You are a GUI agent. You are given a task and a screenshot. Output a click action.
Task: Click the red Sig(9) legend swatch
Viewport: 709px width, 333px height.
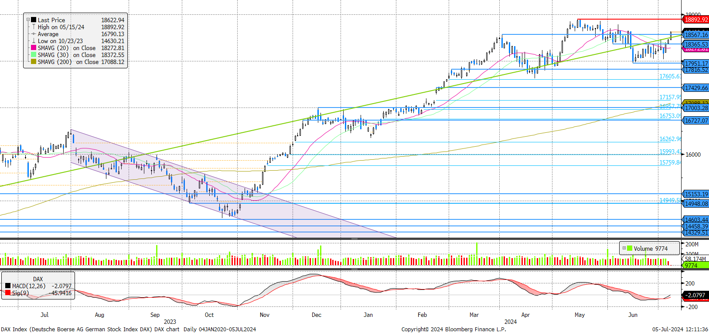coord(8,293)
